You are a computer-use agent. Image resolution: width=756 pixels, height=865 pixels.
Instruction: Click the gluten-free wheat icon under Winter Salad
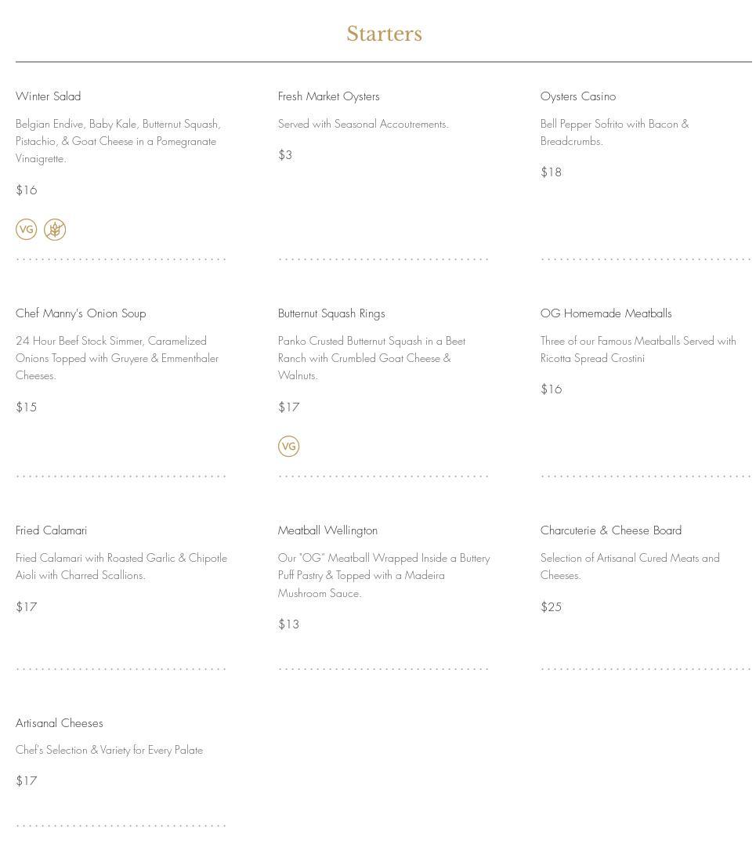tap(55, 230)
